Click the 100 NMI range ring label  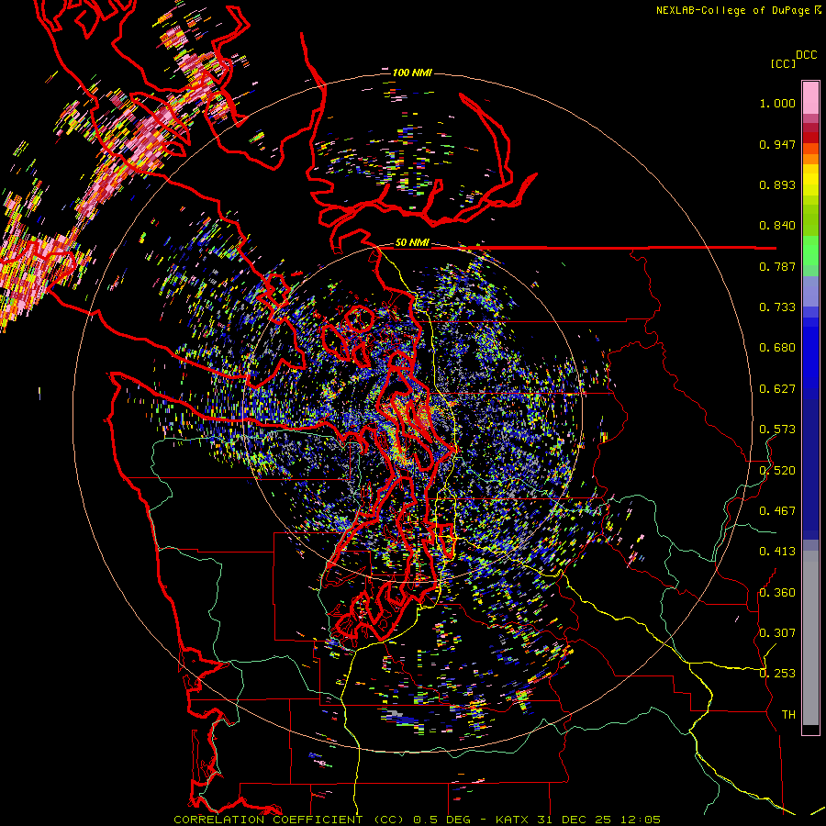pyautogui.click(x=412, y=73)
